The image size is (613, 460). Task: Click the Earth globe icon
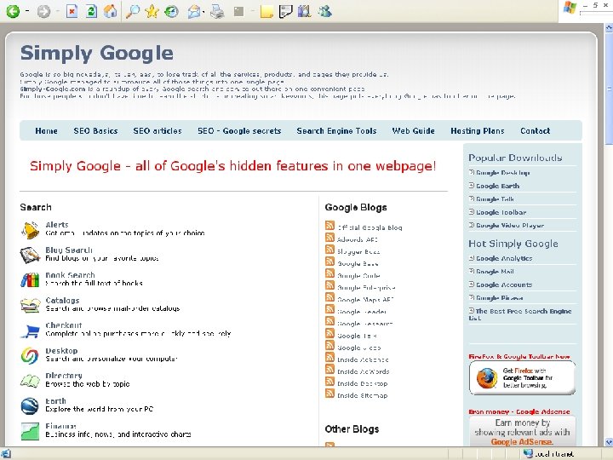tap(30, 406)
